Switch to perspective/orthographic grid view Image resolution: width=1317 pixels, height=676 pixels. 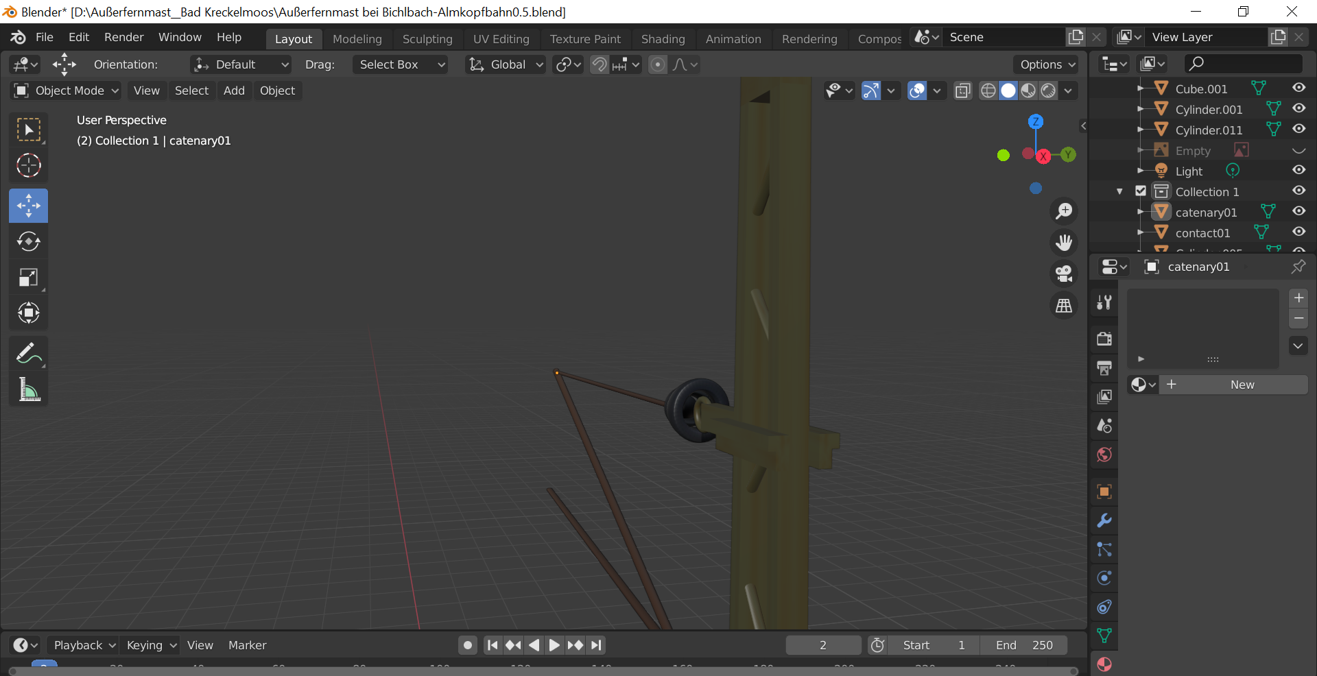[x=1064, y=305]
